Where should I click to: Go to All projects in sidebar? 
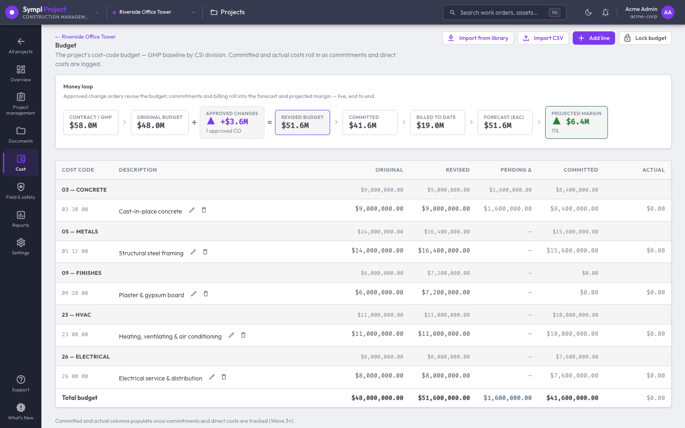(x=20, y=46)
